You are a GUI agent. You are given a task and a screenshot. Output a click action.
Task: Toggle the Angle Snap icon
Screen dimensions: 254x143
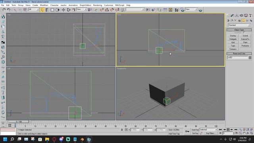point(107,10)
